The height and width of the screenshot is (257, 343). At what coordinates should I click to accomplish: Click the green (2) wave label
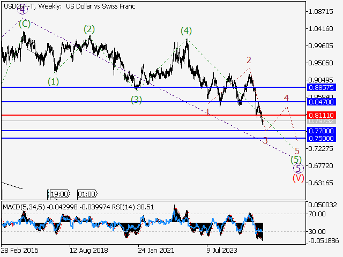pos(89,29)
